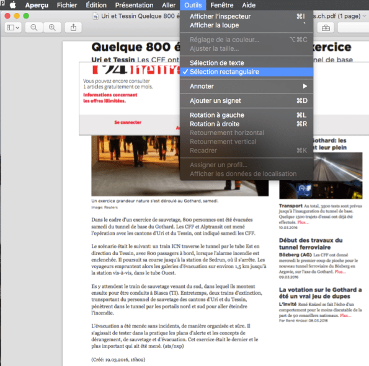Expand the Annoter submenu
Viewport: 369px width, 366px height.
pos(246,86)
